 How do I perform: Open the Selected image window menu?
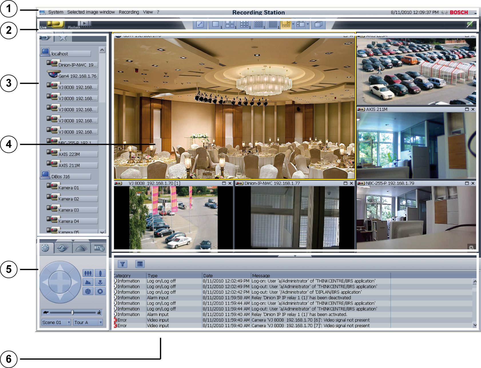click(x=91, y=12)
